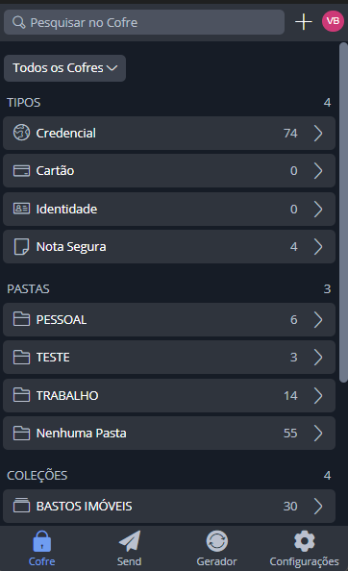Click the BASTOS IMÓVEIS collection icon

[x=21, y=506]
